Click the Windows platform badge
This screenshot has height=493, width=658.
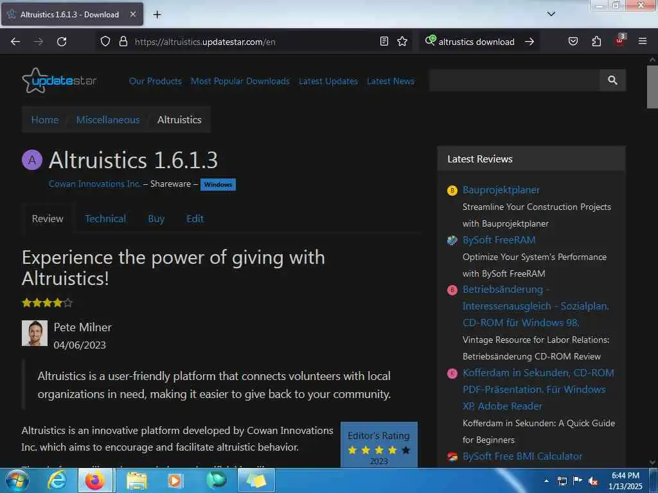(x=218, y=184)
